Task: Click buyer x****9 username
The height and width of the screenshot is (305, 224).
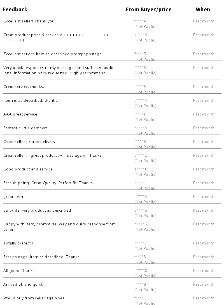Action: point(141,35)
